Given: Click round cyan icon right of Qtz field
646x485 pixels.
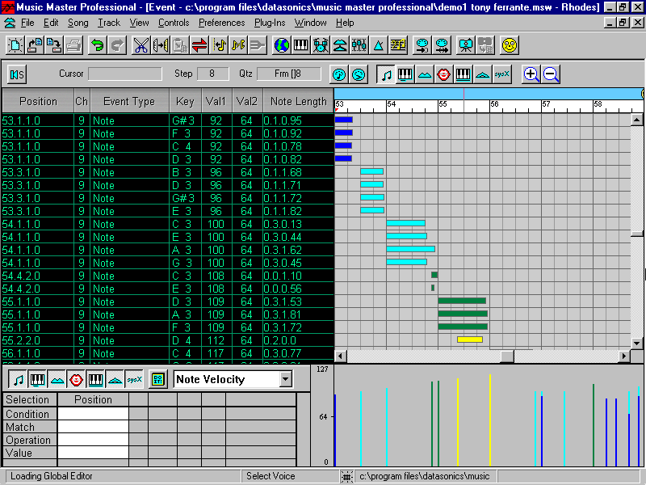Looking at the screenshot, I should (x=339, y=74).
